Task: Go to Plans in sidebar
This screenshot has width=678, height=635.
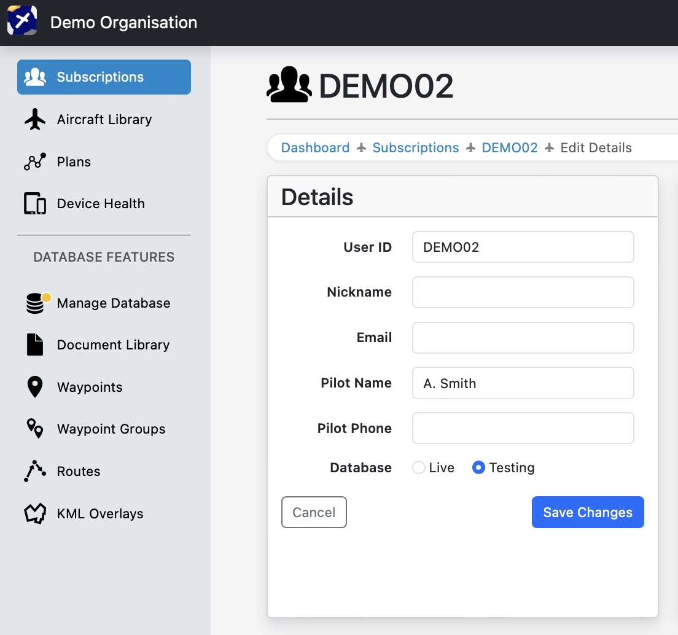Action: click(104, 162)
